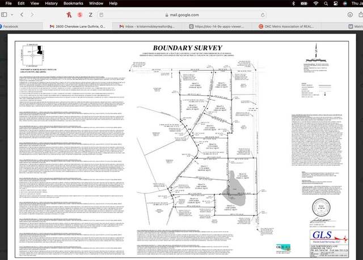The width and height of the screenshot is (363, 260).
Task: Open Control Center icon
Action: 335,3
